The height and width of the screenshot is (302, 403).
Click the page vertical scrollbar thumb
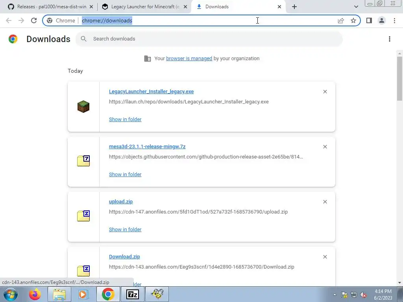[x=399, y=78]
